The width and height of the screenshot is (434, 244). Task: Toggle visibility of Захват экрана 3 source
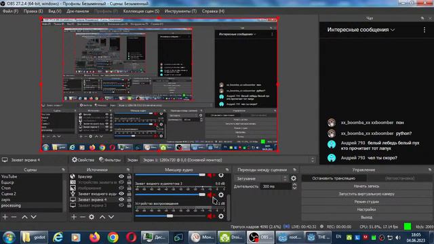point(121,205)
